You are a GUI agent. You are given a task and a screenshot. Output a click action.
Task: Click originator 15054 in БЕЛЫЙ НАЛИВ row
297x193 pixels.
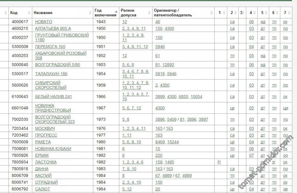[196, 97]
